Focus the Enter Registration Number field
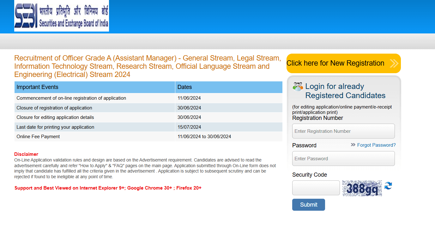The width and height of the screenshot is (435, 229). 343,131
